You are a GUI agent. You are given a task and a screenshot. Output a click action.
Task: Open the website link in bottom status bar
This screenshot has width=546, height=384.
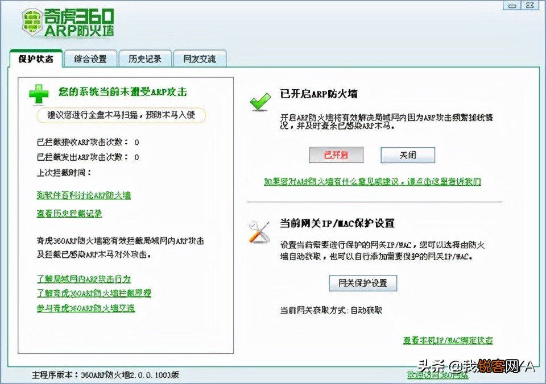pos(438,375)
